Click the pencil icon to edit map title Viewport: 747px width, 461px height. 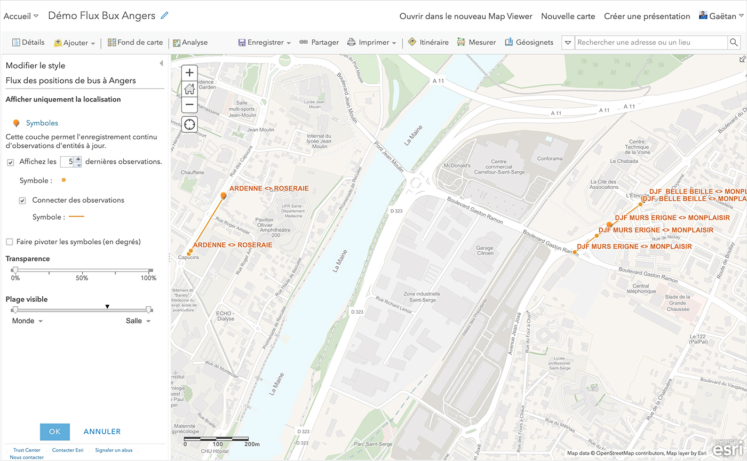(164, 16)
